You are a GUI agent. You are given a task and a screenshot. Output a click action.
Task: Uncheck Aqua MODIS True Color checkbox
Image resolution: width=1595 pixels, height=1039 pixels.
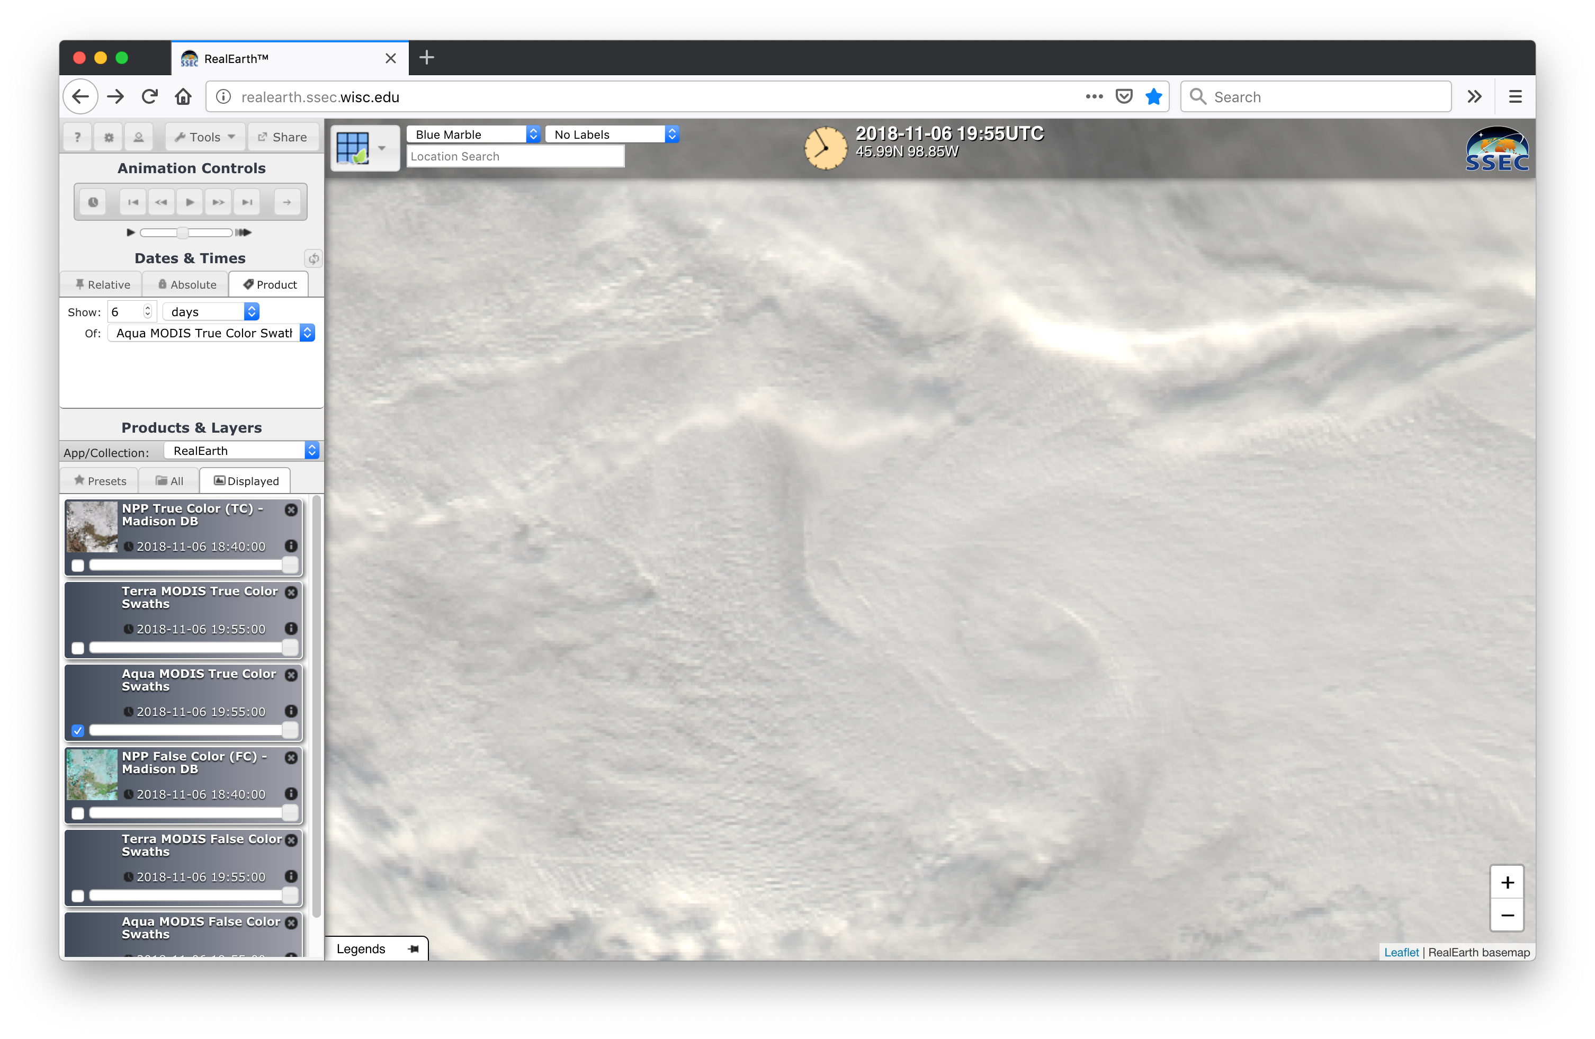point(78,731)
